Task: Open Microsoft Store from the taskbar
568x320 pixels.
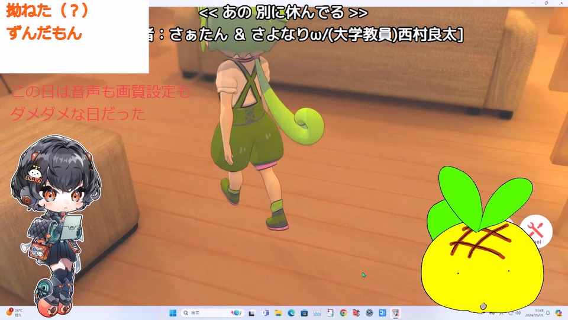Action: pyautogui.click(x=304, y=313)
